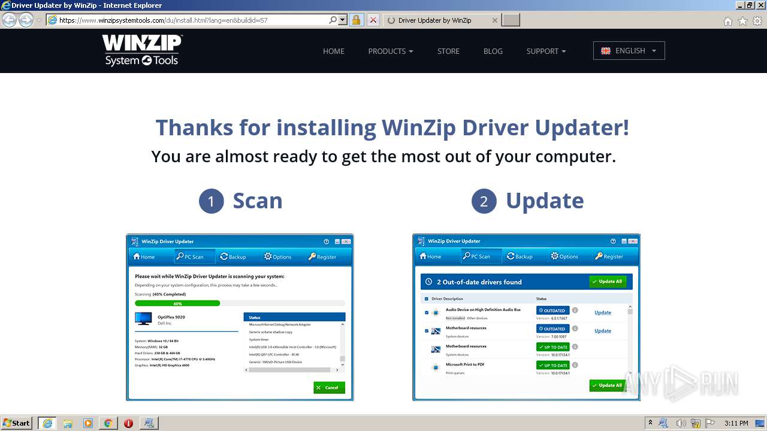Click the help icon in Update screenshot title bar

click(614, 241)
